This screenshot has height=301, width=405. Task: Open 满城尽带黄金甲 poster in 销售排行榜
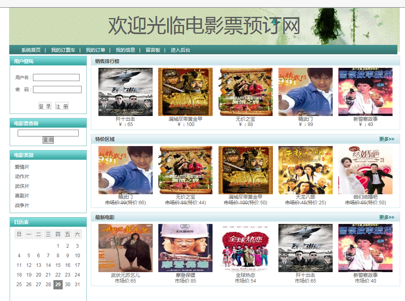186,92
